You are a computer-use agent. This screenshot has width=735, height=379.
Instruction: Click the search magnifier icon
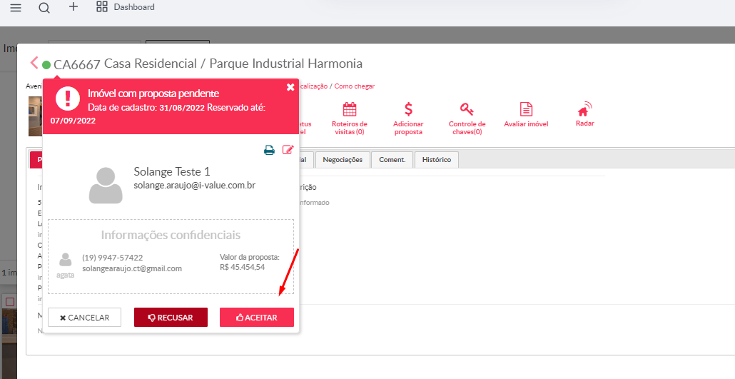[x=44, y=8]
